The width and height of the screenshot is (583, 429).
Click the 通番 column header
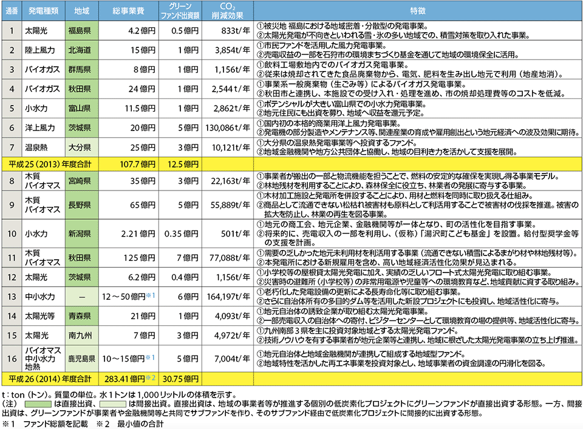(x=12, y=11)
